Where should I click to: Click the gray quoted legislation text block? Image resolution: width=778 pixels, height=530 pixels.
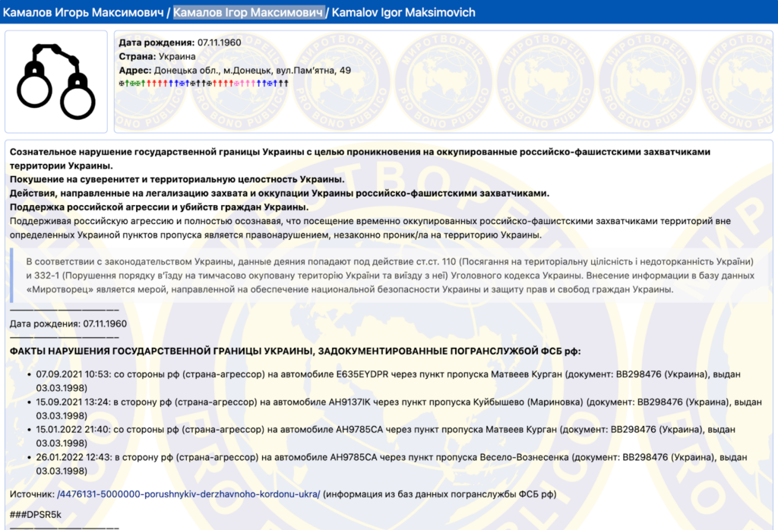[389, 276]
